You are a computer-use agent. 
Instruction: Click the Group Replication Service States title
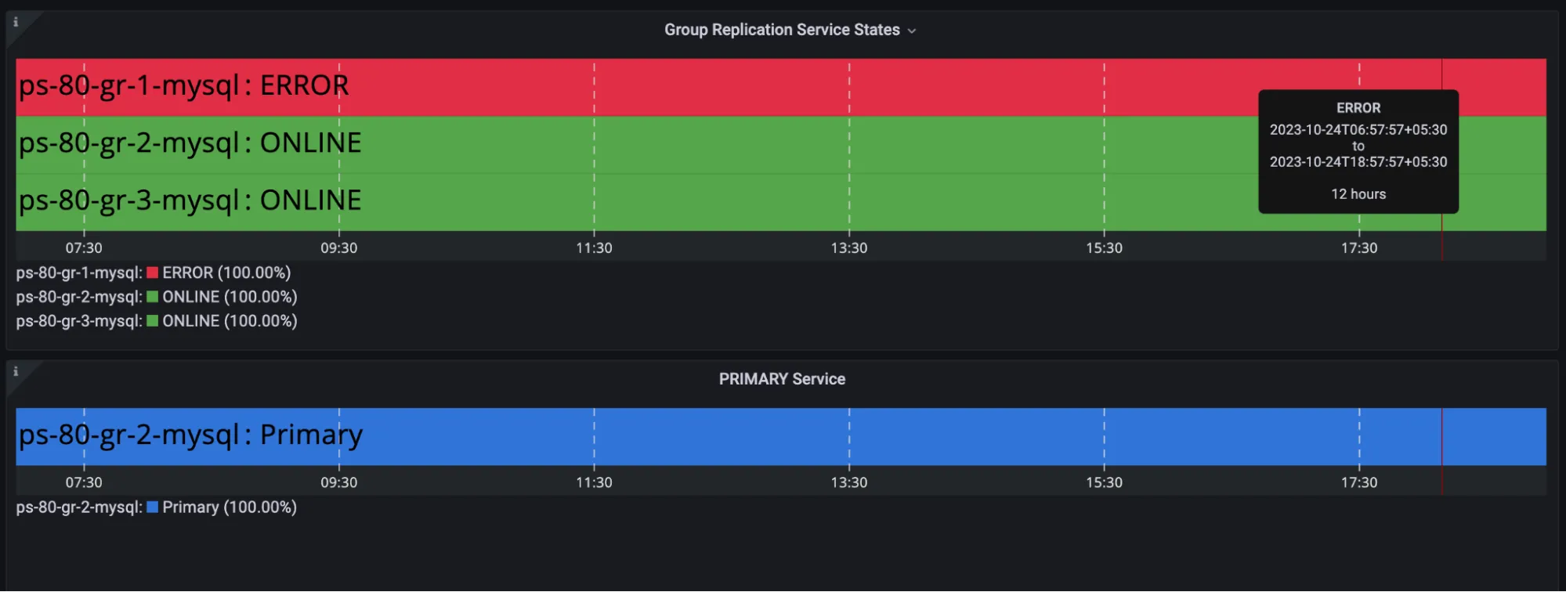click(781, 30)
